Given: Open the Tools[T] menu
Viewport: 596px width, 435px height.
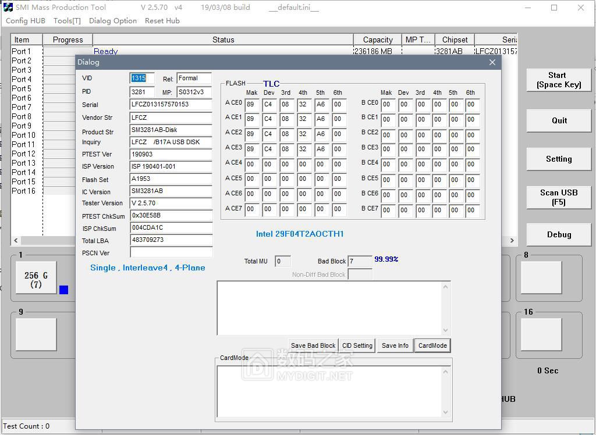Looking at the screenshot, I should (x=68, y=20).
